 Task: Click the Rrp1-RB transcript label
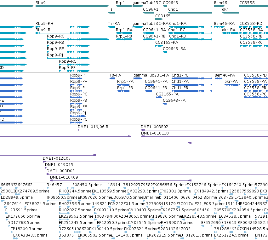(x=124, y=36)
